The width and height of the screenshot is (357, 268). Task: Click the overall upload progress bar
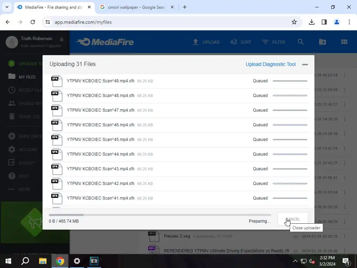160,215
